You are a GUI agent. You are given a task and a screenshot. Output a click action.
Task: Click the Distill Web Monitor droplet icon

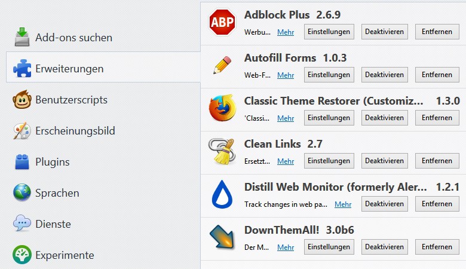(222, 195)
